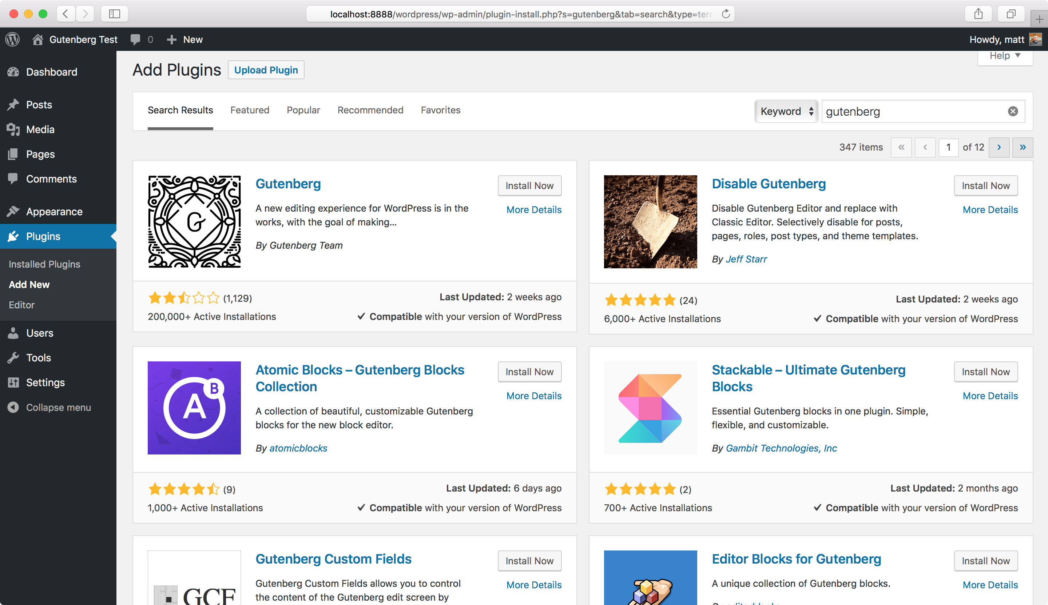Open the Gutenberg Custom Fields title

[334, 559]
